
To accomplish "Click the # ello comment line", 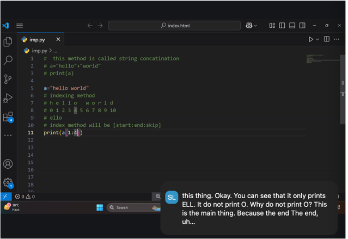I will (x=53, y=118).
